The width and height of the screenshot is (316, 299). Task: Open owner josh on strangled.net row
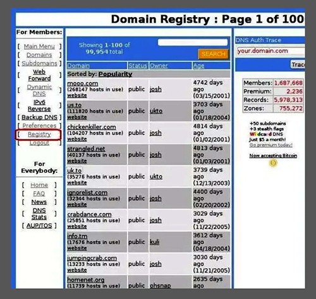[155, 155]
